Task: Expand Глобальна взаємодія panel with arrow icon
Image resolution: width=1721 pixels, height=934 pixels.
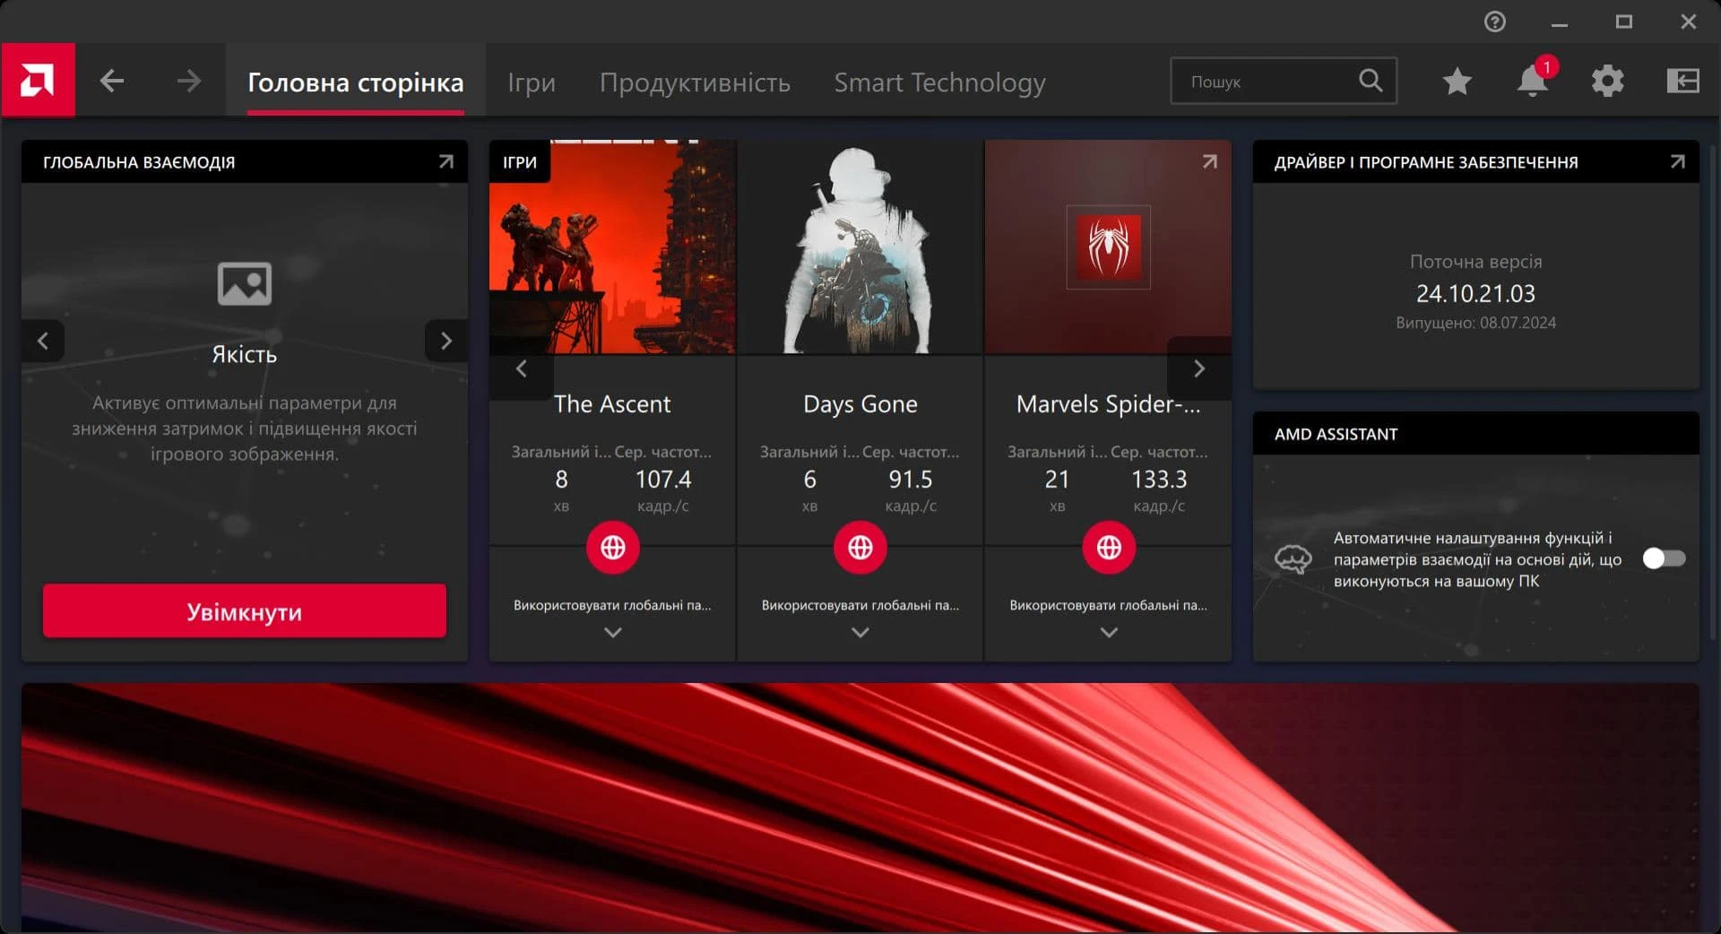Action: [x=445, y=162]
